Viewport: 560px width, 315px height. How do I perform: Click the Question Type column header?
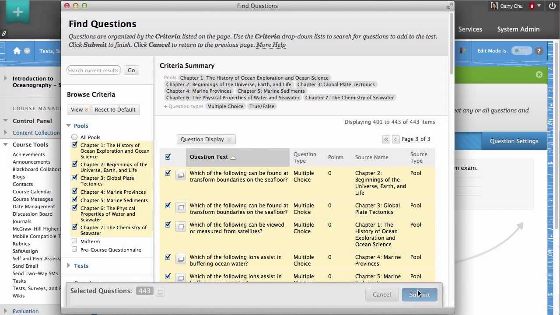click(x=304, y=157)
